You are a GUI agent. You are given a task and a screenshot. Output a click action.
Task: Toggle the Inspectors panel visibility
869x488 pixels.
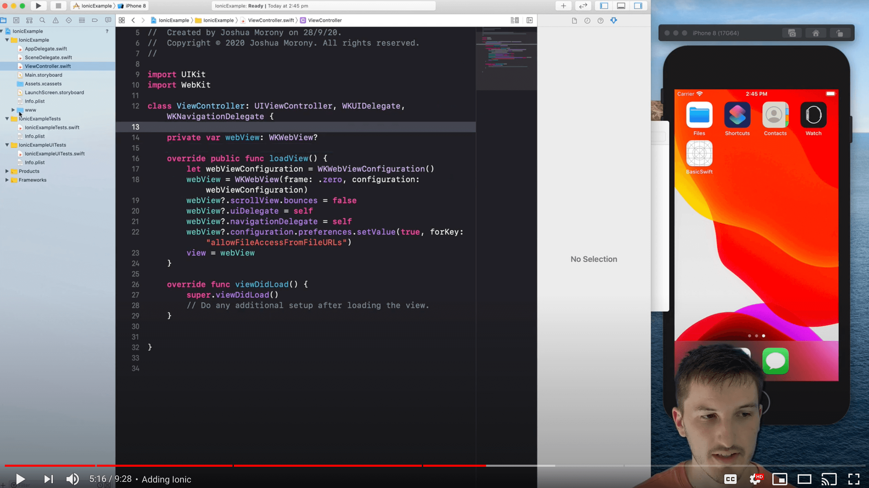638,6
